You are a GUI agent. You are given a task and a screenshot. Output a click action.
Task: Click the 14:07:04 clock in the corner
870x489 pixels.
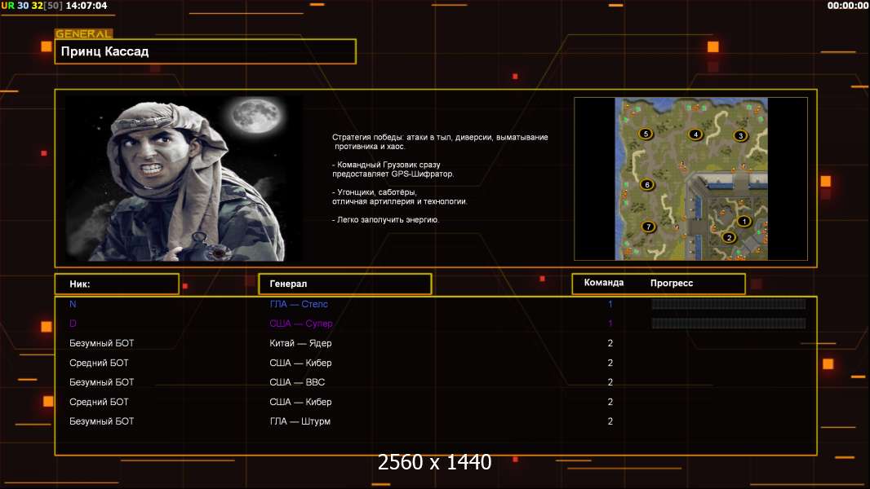[x=87, y=5]
